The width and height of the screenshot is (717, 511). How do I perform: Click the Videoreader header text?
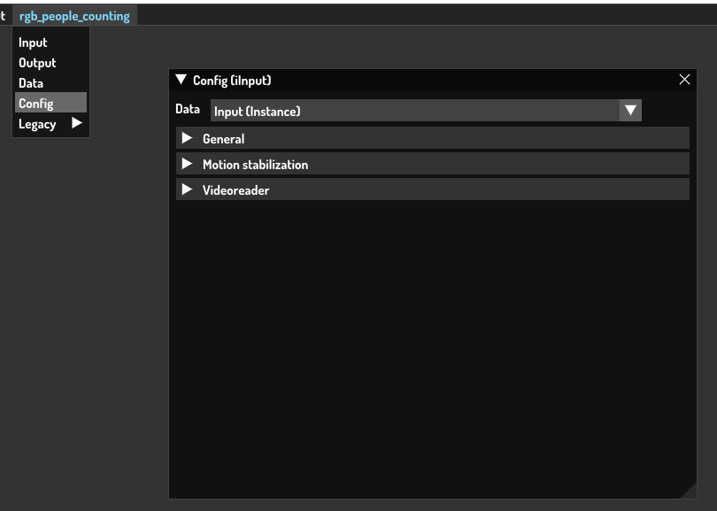(x=235, y=190)
